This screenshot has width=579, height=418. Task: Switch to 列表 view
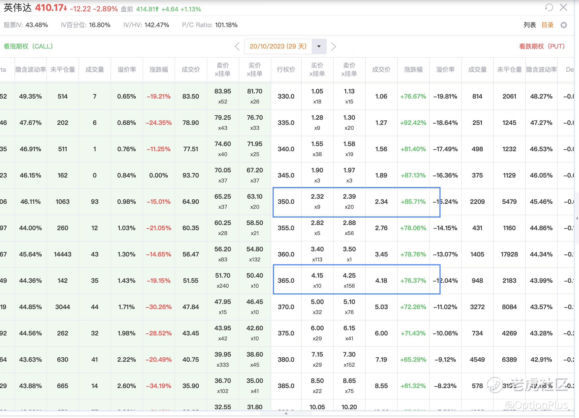pyautogui.click(x=530, y=25)
